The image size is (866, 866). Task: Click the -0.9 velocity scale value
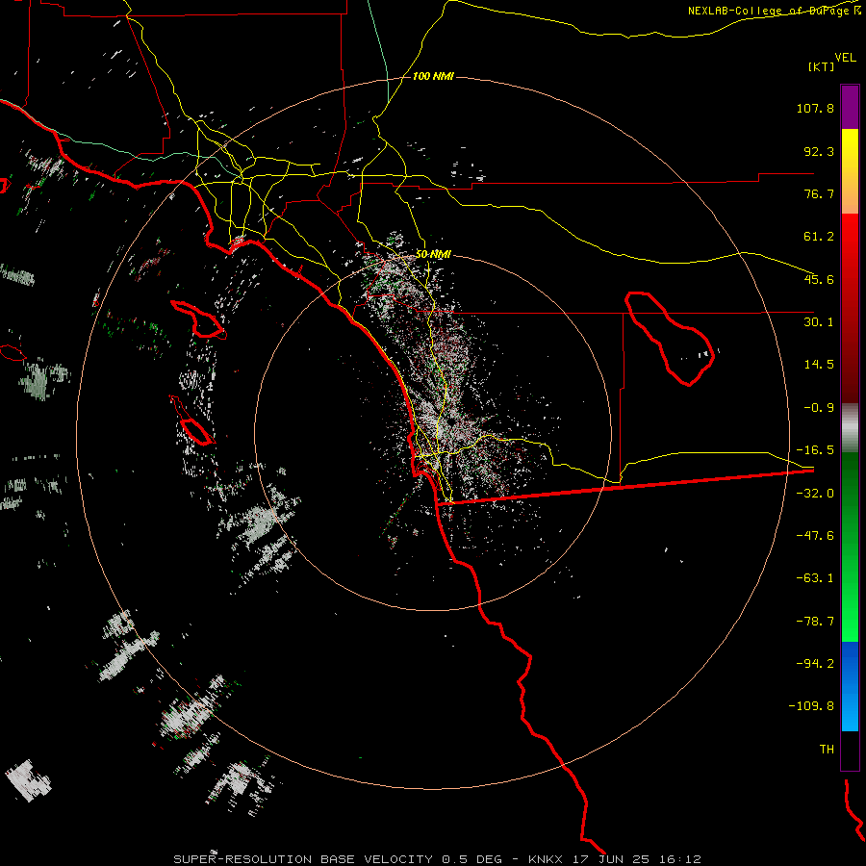[819, 408]
